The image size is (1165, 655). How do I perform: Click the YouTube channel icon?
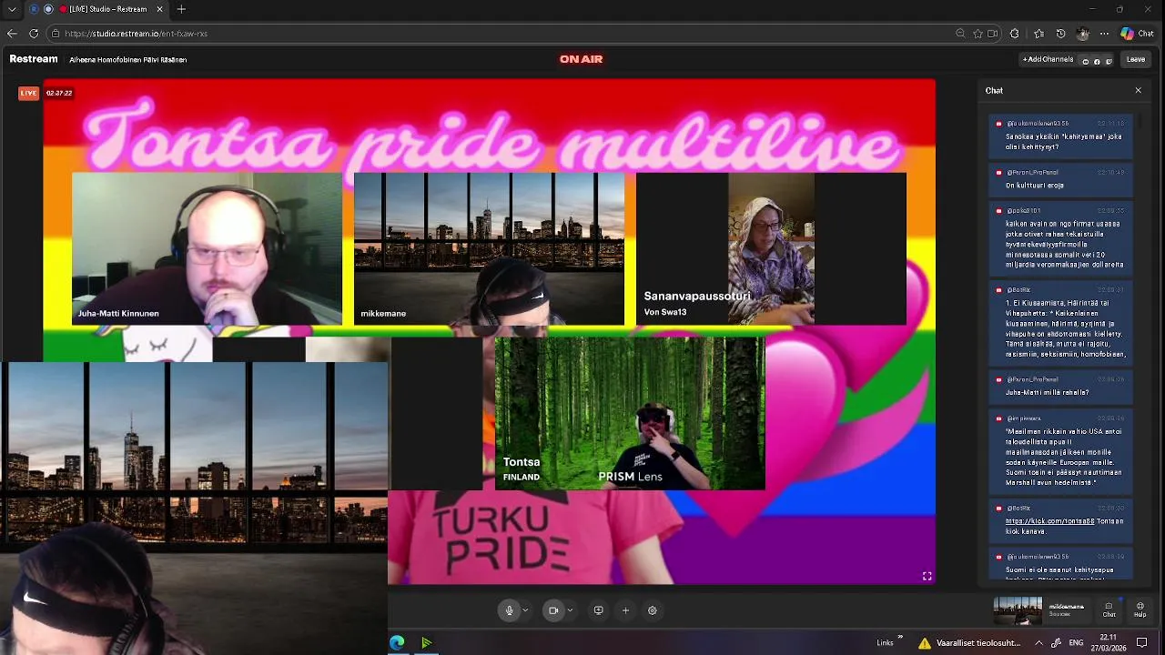tap(1085, 61)
